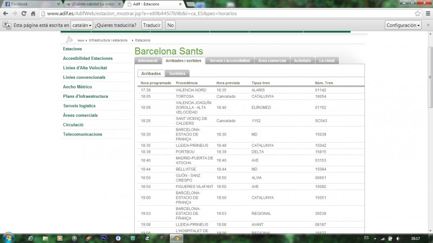
Task: Close the Adif - Estacions tab
Action: (180, 4)
